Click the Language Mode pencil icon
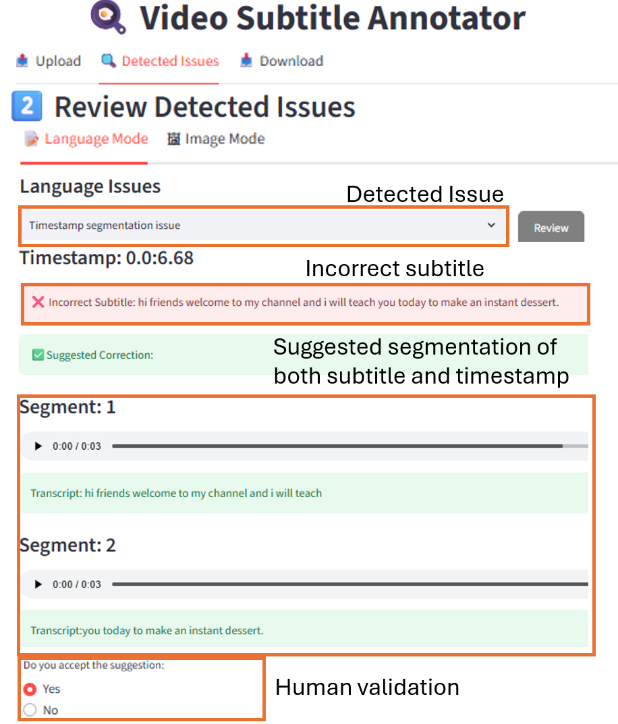The width and height of the screenshot is (618, 724). pyautogui.click(x=31, y=139)
